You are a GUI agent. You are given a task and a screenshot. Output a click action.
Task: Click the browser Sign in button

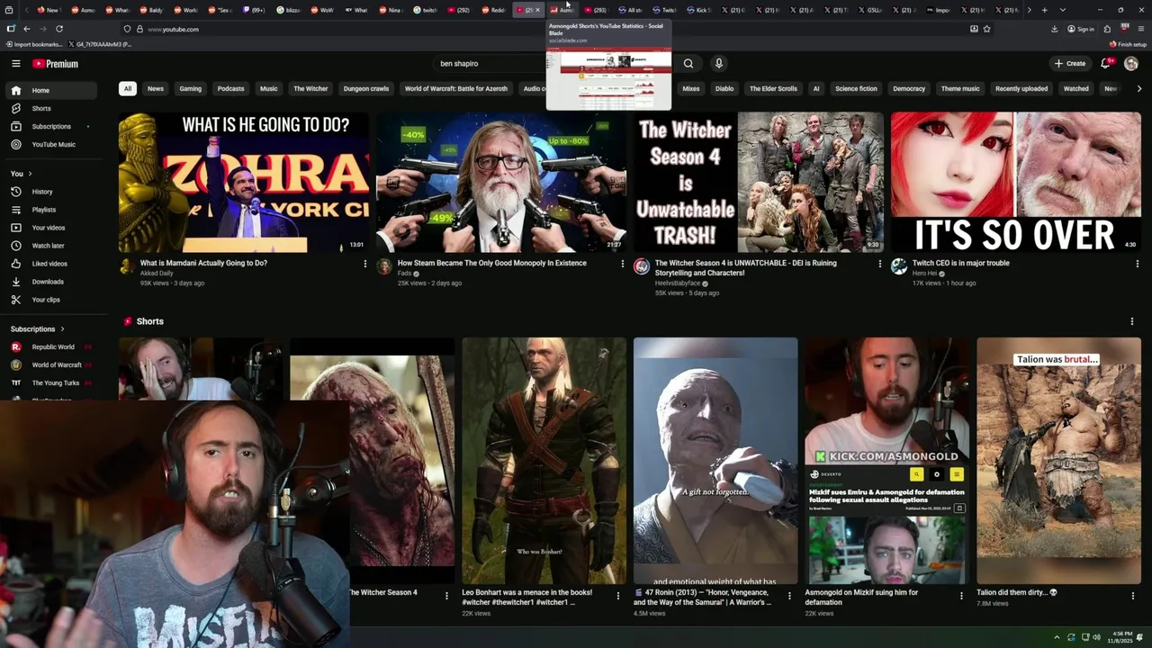1081,29
